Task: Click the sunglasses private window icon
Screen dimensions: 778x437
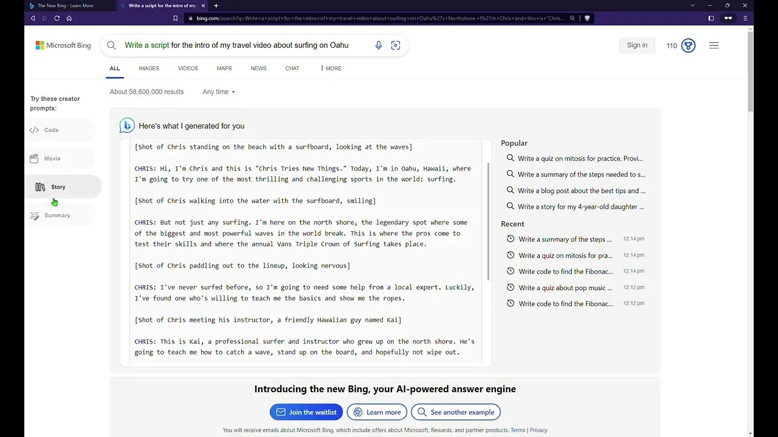Action: click(728, 18)
